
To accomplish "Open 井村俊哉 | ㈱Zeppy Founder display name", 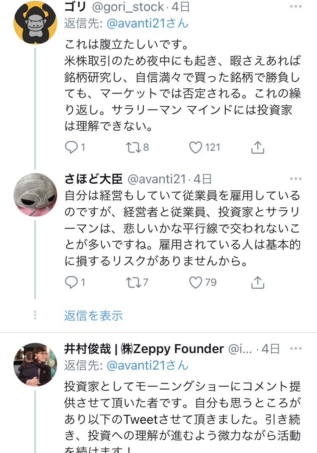I will point(144,349).
